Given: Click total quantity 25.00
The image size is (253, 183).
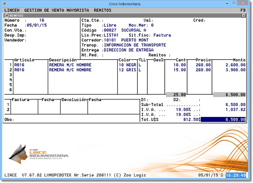Looking at the screenshot, I should (x=176, y=95).
